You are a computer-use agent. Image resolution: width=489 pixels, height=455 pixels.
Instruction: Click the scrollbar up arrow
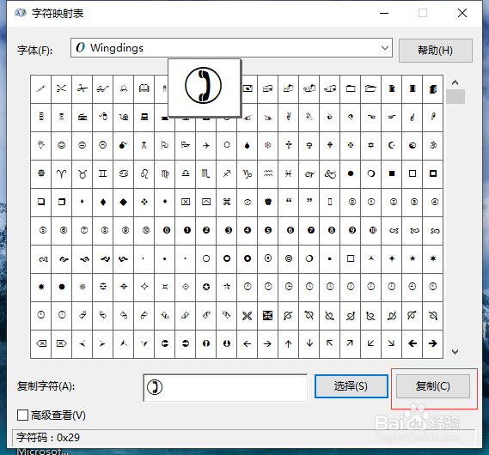[x=455, y=82]
